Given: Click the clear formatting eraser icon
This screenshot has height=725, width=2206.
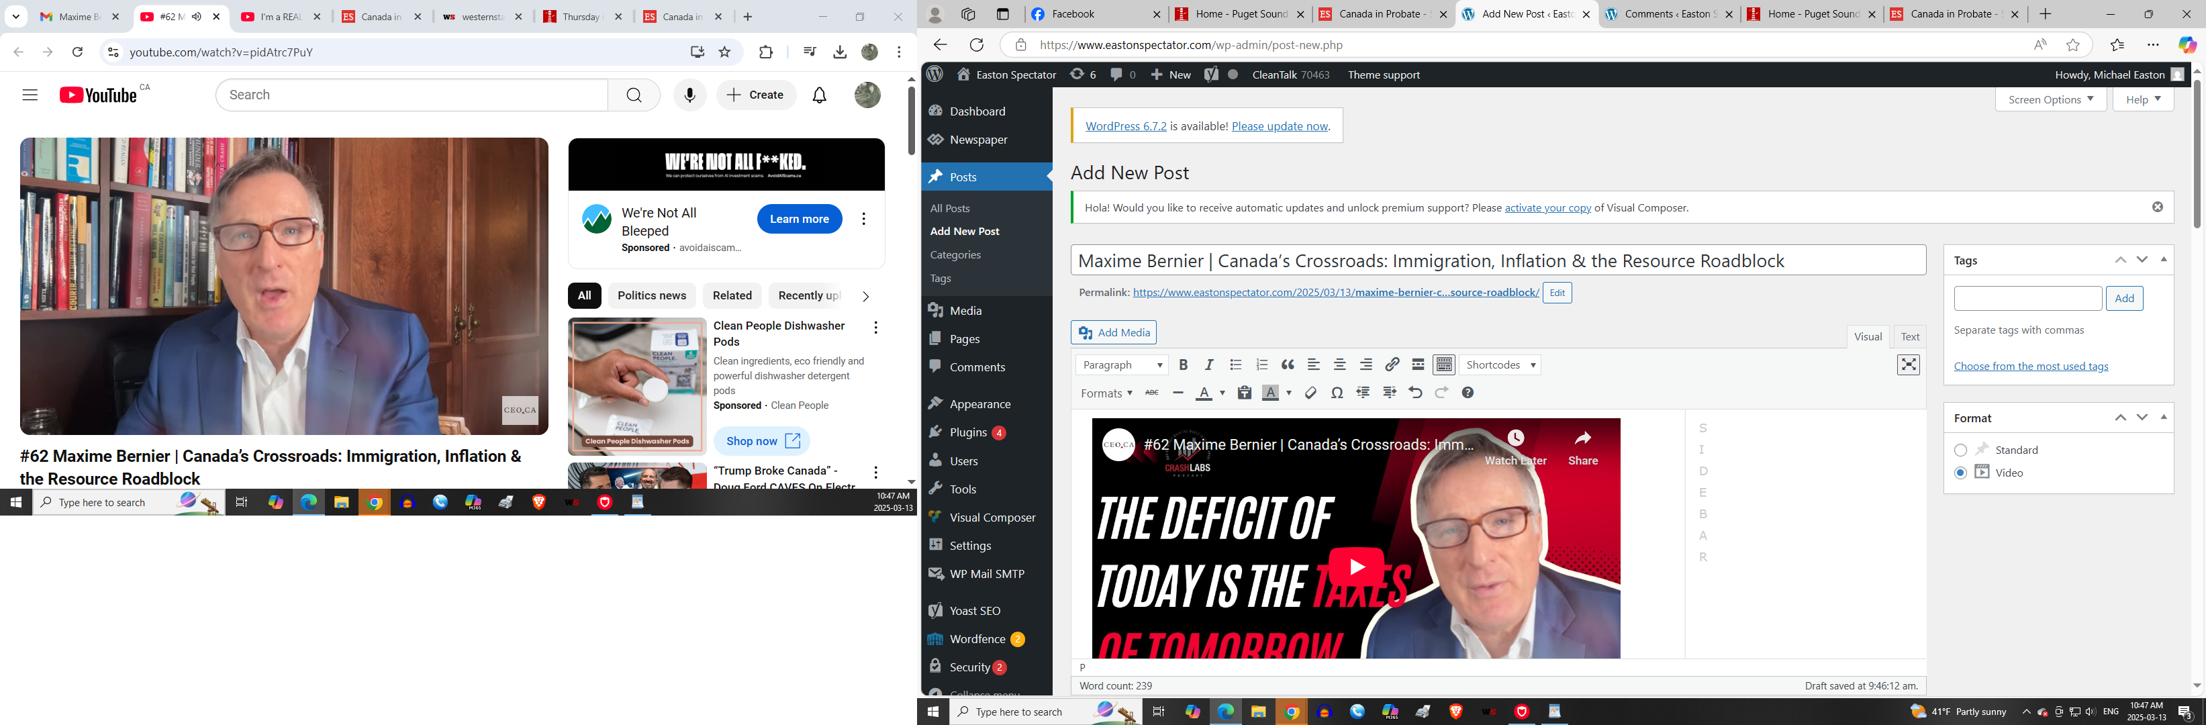Looking at the screenshot, I should point(1310,393).
